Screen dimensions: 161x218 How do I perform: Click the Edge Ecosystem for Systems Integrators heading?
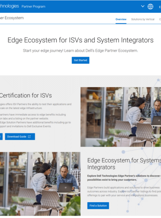click(124, 164)
